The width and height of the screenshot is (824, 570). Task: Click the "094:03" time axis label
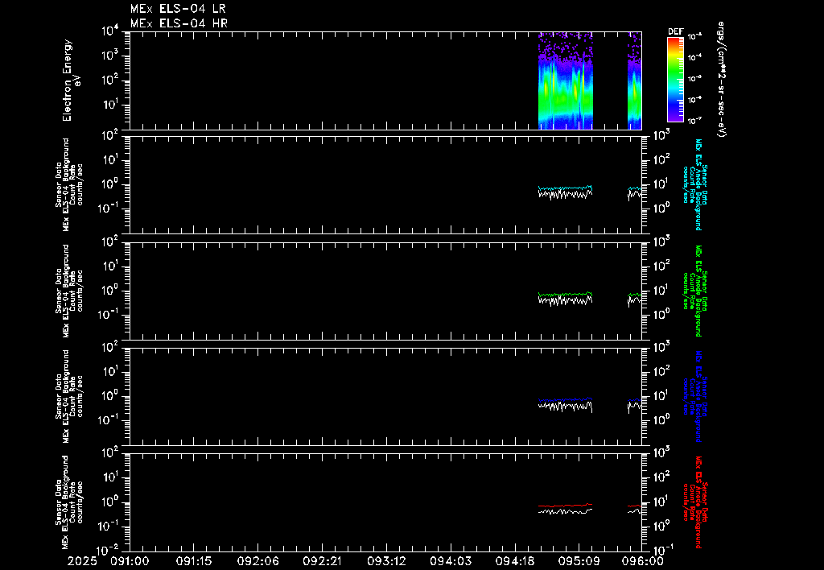(x=451, y=561)
